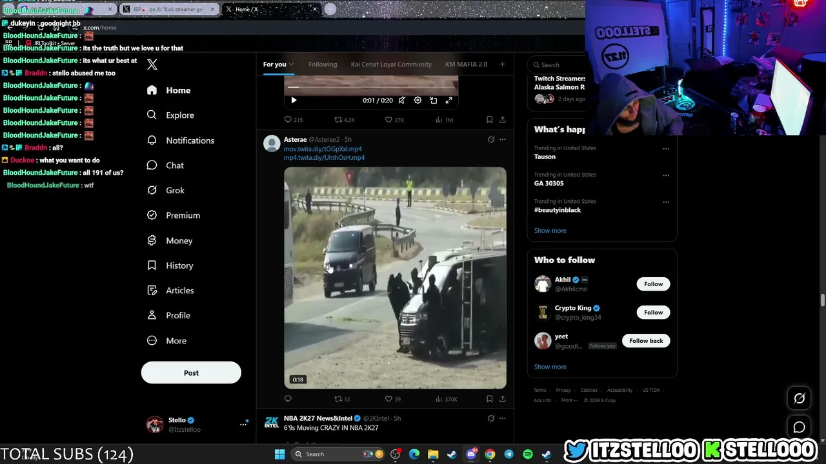This screenshot has width=826, height=464.
Task: Open Explore in the sidebar
Action: click(170, 115)
